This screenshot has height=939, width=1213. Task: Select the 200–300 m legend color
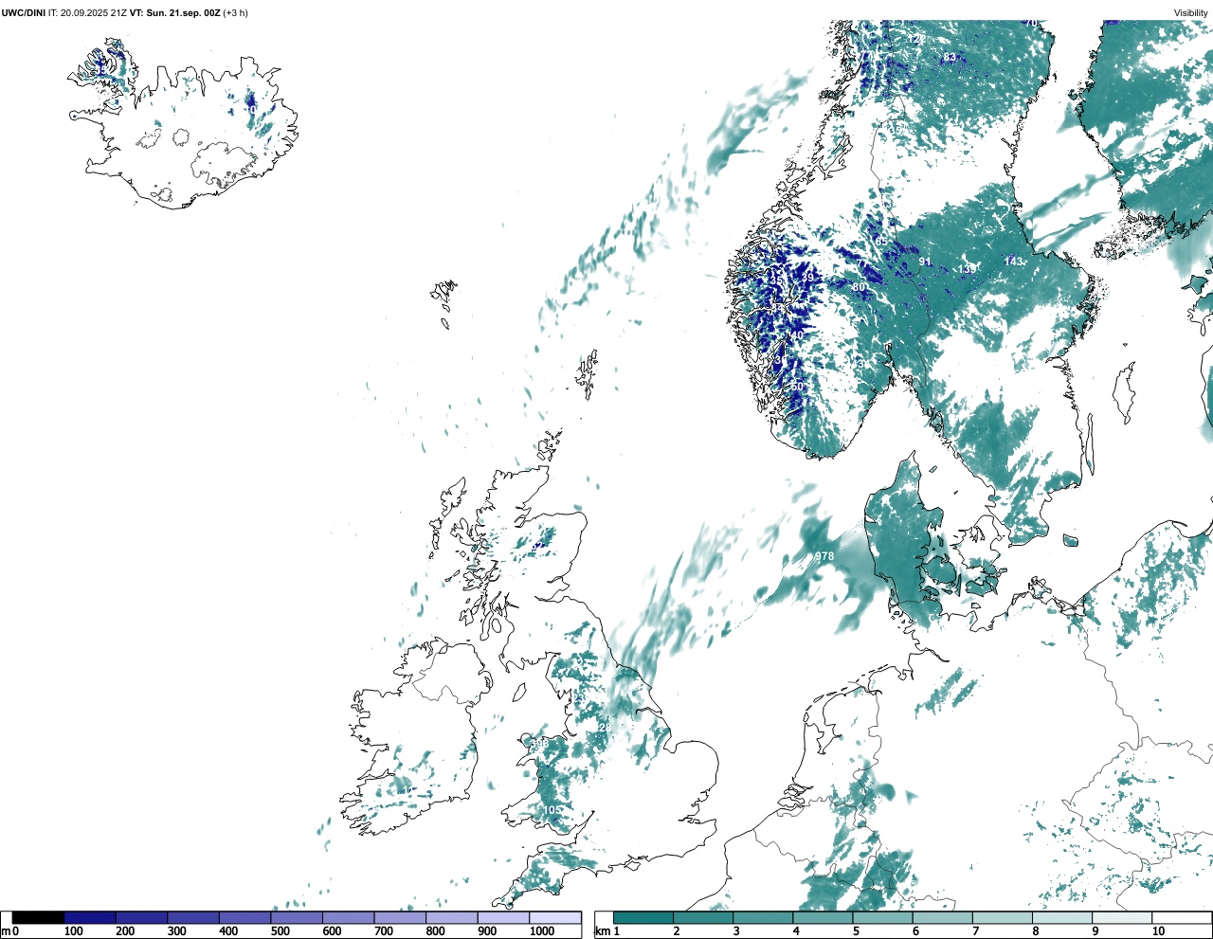point(141,918)
